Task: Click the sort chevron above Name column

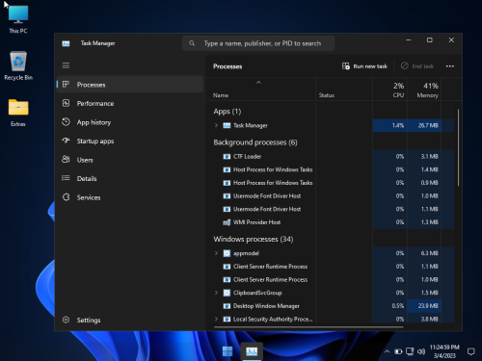Action: click(x=258, y=83)
